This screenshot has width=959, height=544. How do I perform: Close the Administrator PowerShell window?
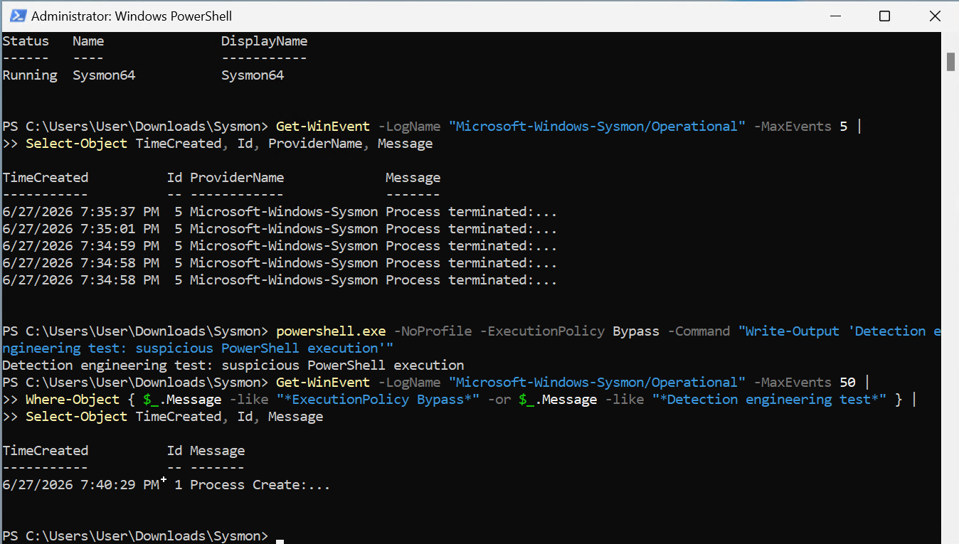(x=935, y=16)
